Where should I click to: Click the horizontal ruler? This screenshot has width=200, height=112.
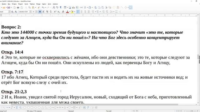[99, 15]
